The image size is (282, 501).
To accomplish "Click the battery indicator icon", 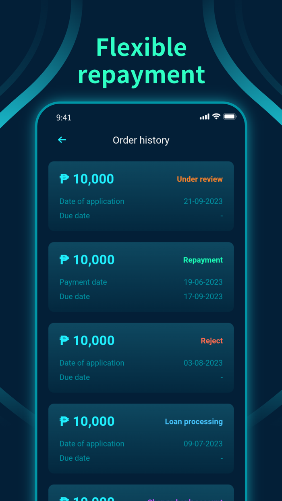I will (230, 116).
